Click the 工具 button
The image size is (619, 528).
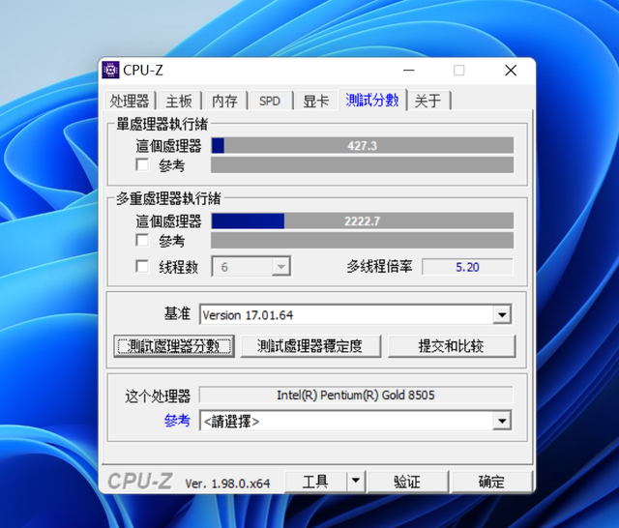(315, 482)
